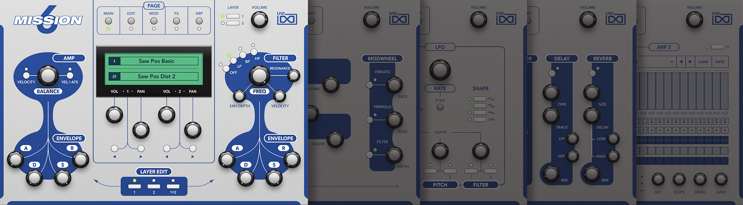Switch to the ARP page
This screenshot has height=205, width=743.
pos(199,21)
